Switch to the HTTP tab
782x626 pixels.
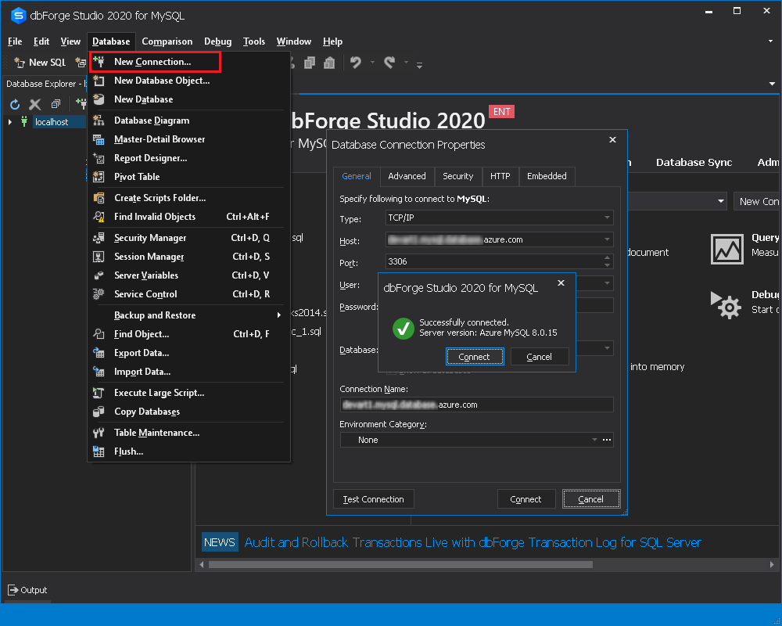[500, 176]
